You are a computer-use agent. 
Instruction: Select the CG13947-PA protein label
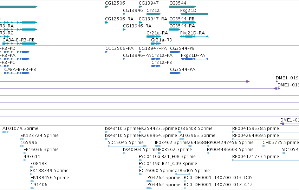(x=153, y=48)
